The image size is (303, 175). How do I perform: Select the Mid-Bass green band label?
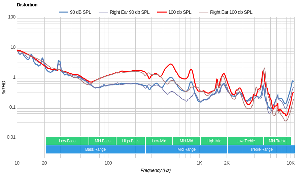click(x=102, y=141)
